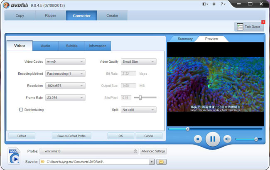Open the Encoding Method dropdown
The width and height of the screenshot is (270, 170).
65,74
